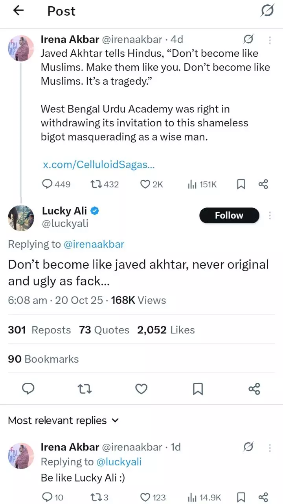Screen dimensions: 283x504
Task: Reply to Irena Akbar's original post
Action: pyautogui.click(x=48, y=184)
